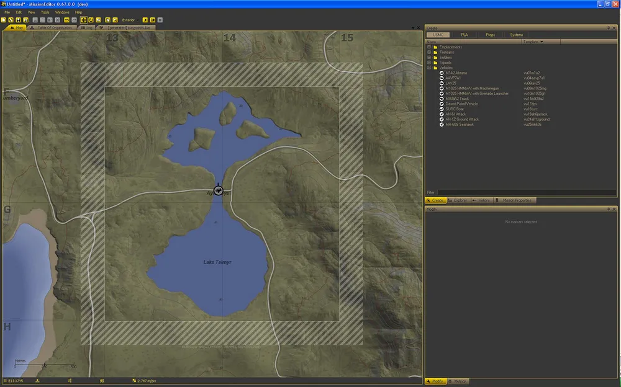Select the entity marker on the map
The image size is (621, 387).
pos(218,190)
